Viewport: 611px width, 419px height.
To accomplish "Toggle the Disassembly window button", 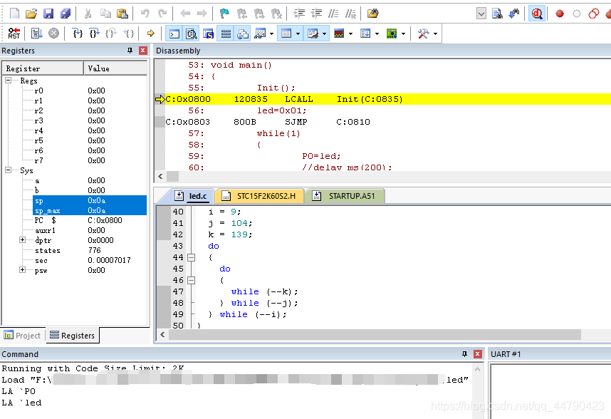I will pyautogui.click(x=192, y=34).
